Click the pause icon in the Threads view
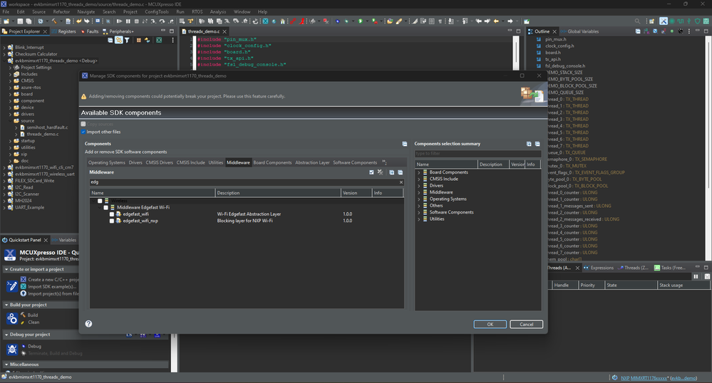Viewport: 712px width, 383px height. [x=696, y=276]
